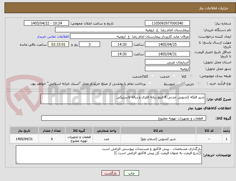Viewport: 236px width, 181px height.
Task: Click the need date cell 1405/04/31 in table
Action: (24, 139)
